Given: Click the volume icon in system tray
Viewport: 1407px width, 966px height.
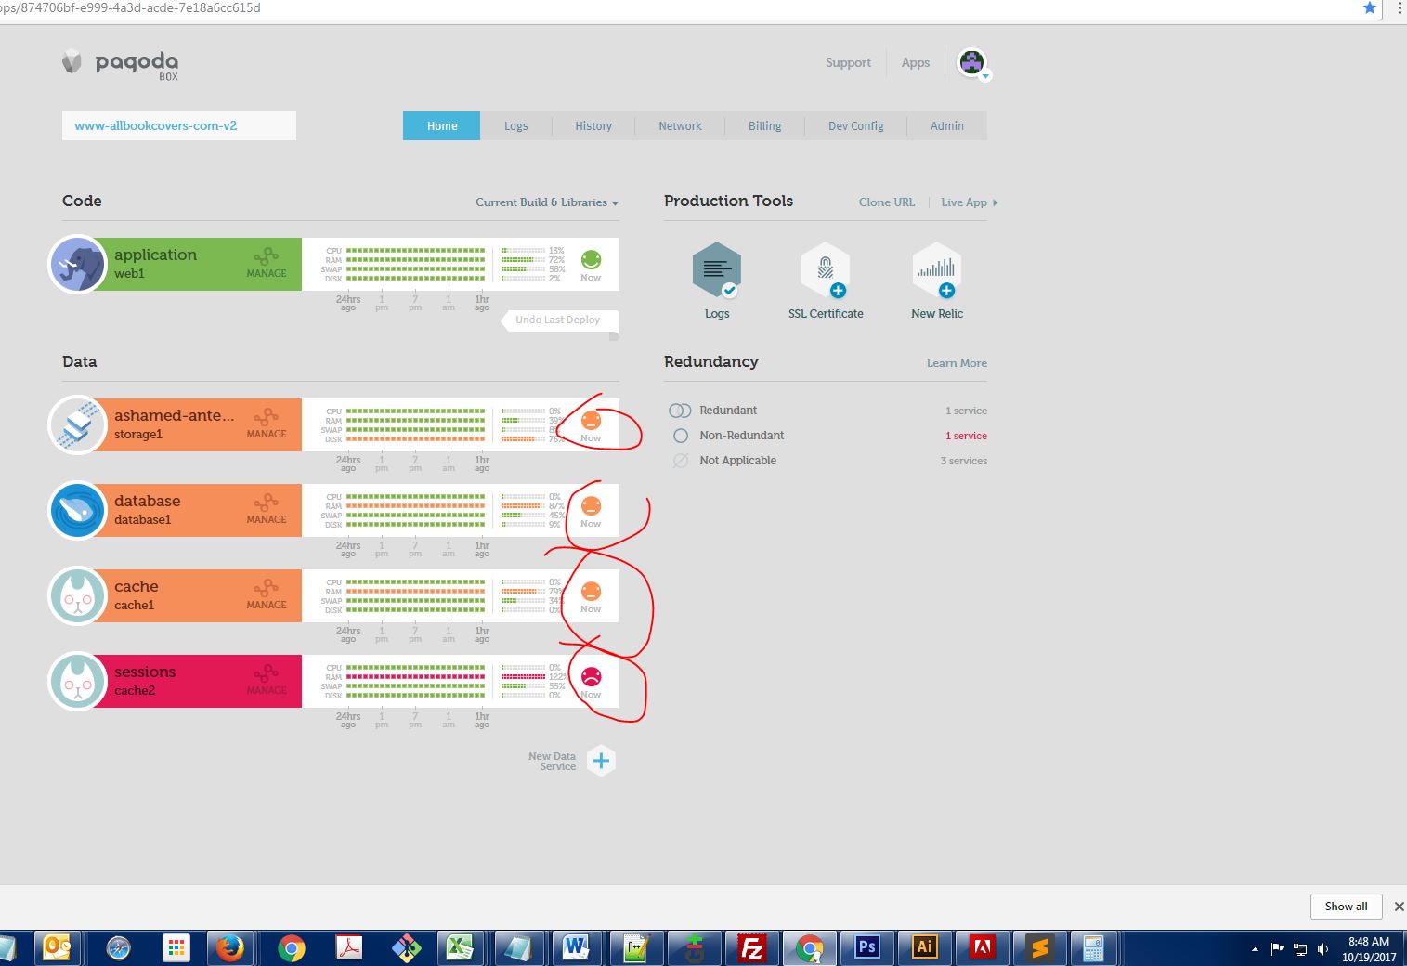Looking at the screenshot, I should tap(1322, 949).
